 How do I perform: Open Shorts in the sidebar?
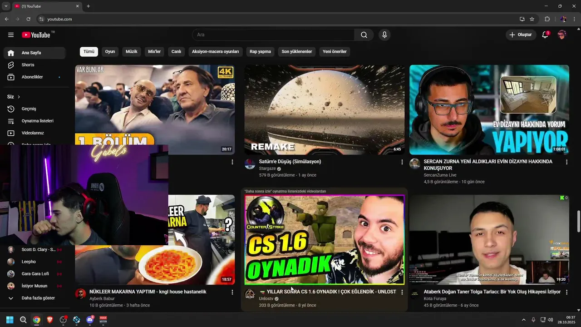(x=34, y=65)
